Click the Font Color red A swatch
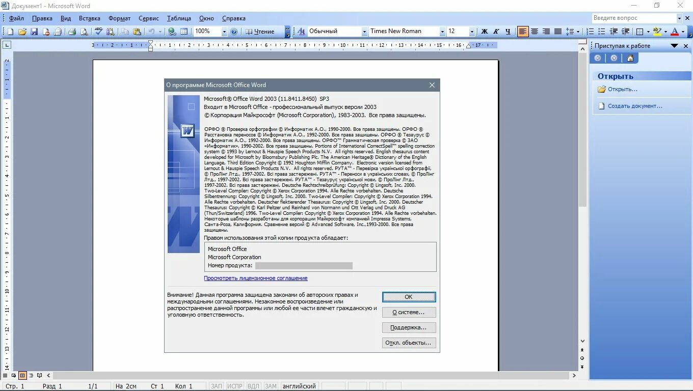The height and width of the screenshot is (391, 693). (675, 32)
